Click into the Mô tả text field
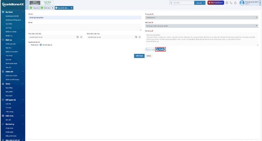The width and height of the screenshot is (262, 141). [x=84, y=27]
